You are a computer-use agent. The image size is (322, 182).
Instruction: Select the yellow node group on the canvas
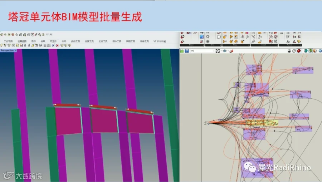pyautogui.click(x=261, y=123)
